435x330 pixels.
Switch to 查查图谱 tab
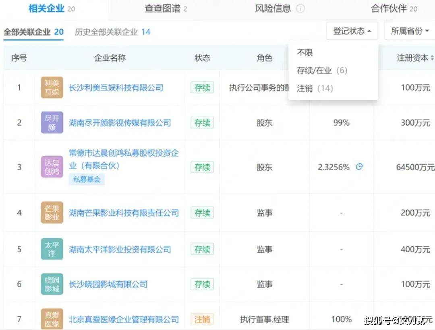click(x=166, y=9)
